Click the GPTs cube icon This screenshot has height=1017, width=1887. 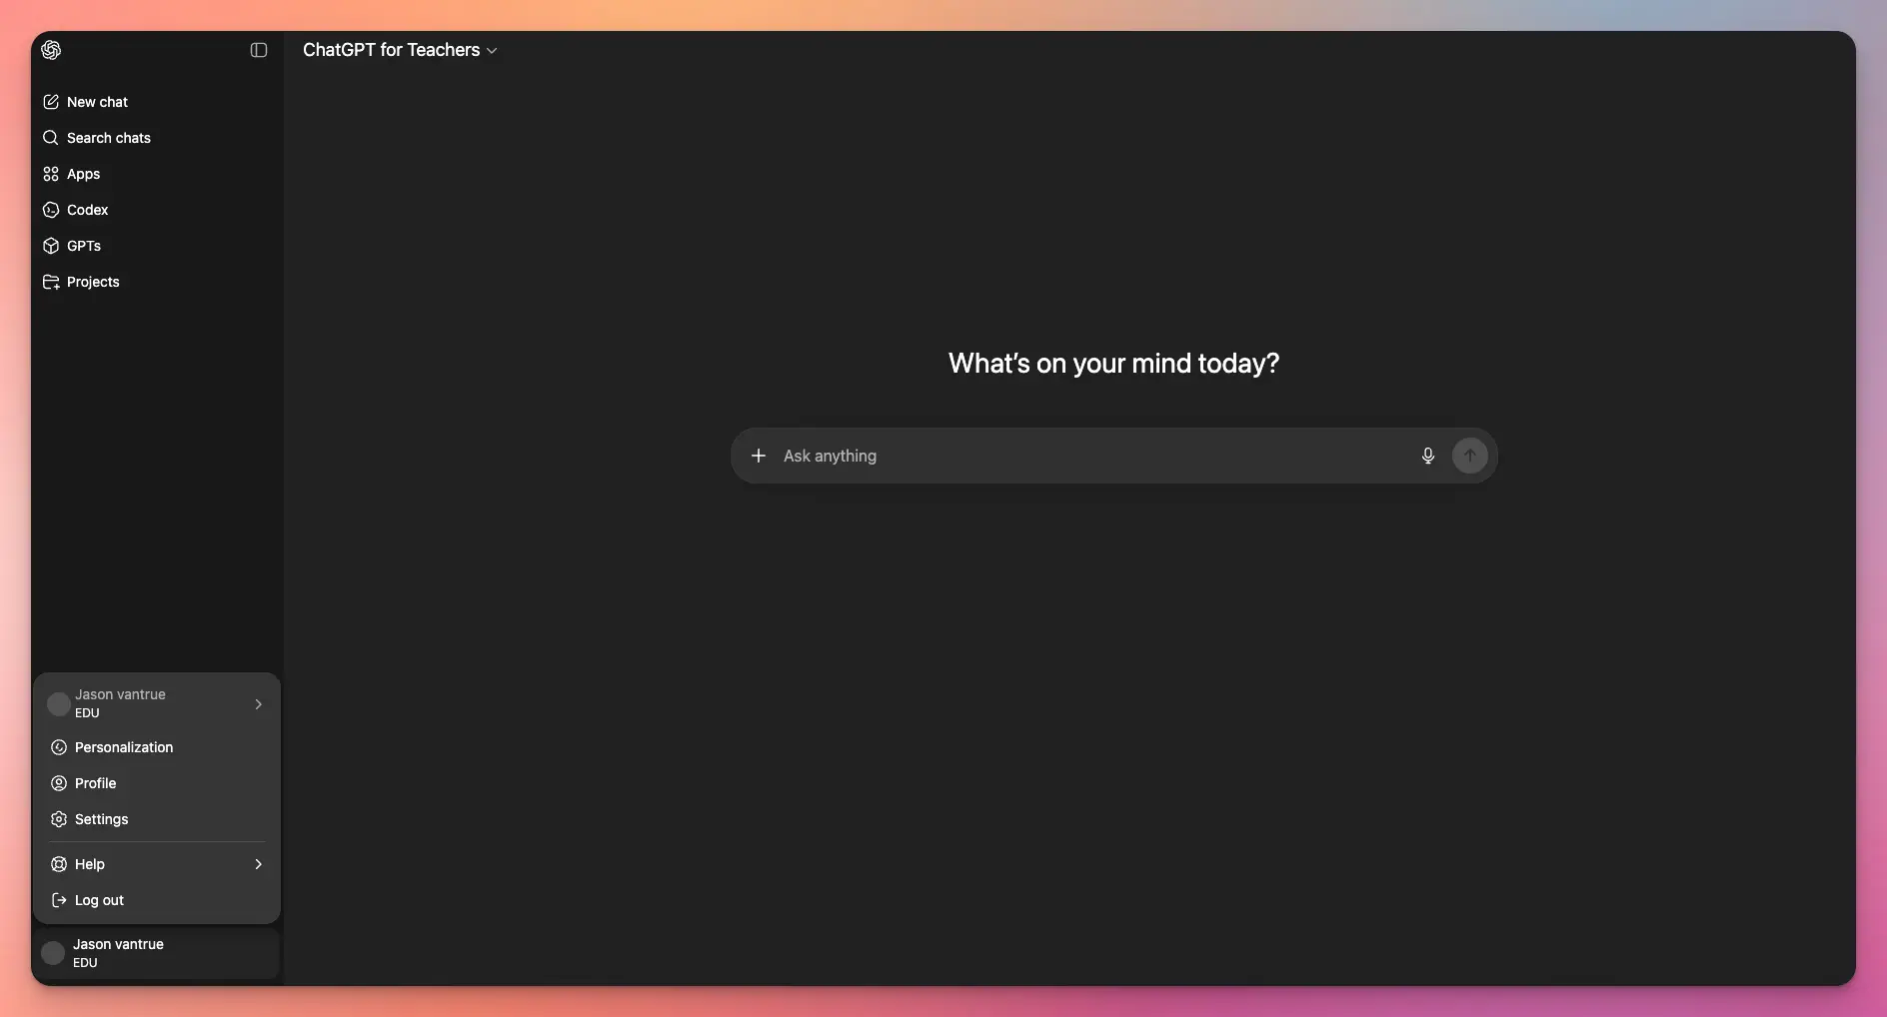pos(51,246)
